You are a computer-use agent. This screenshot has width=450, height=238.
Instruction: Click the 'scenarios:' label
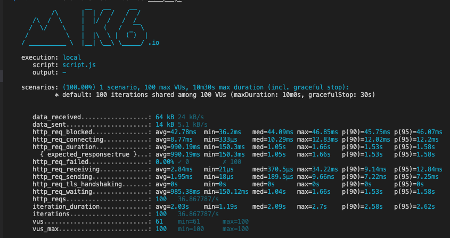[40, 87]
